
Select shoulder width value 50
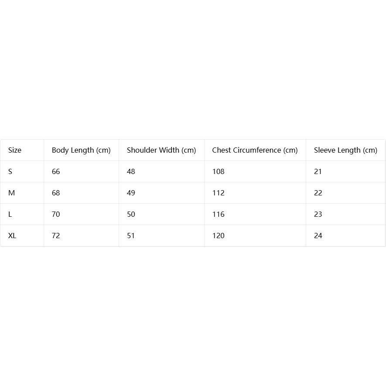pos(131,215)
